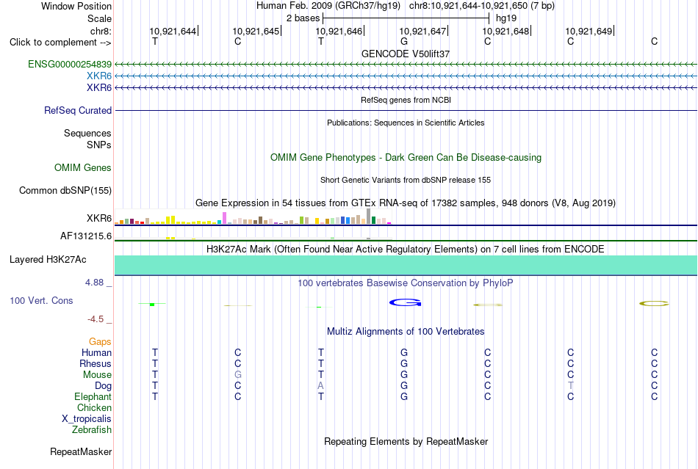Click the GENCODE V50lift37 track title

coord(406,54)
